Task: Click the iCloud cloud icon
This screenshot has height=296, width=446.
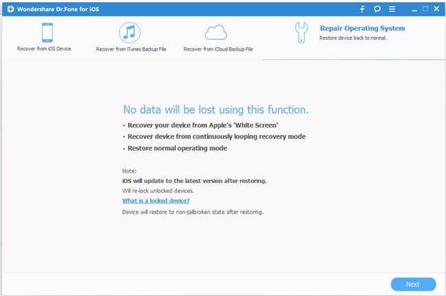Action: (x=215, y=32)
